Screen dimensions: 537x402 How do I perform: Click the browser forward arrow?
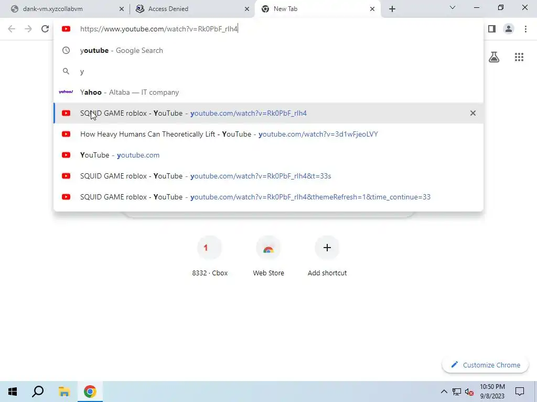click(x=28, y=29)
